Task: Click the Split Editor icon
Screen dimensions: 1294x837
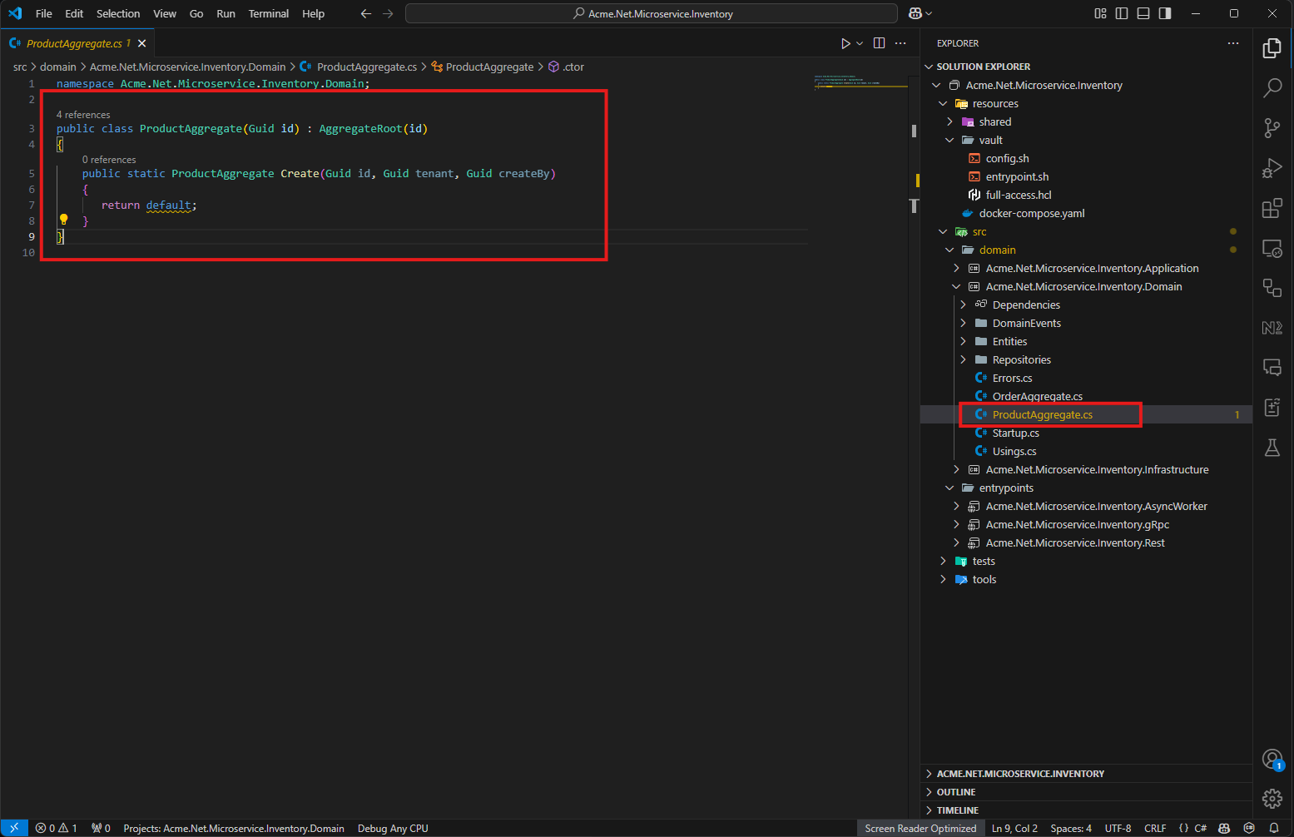Action: (879, 43)
